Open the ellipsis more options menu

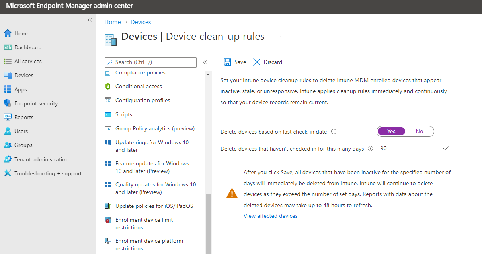click(x=279, y=37)
